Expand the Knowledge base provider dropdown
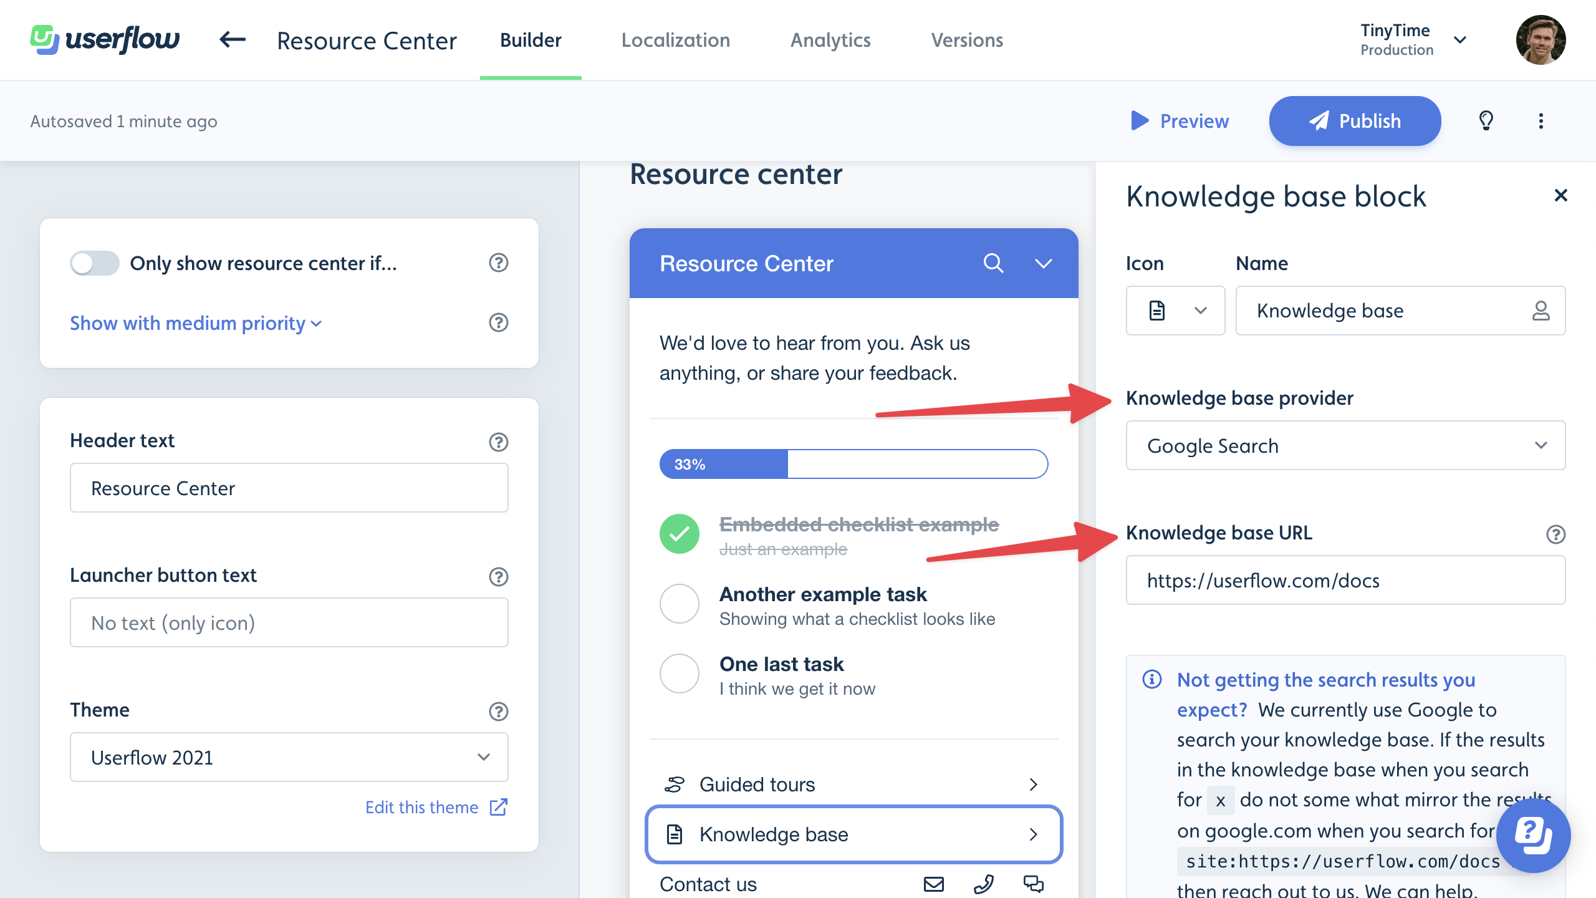 click(x=1346, y=445)
